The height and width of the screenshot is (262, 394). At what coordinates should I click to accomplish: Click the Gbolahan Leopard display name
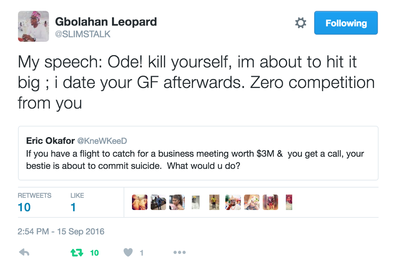point(106,22)
